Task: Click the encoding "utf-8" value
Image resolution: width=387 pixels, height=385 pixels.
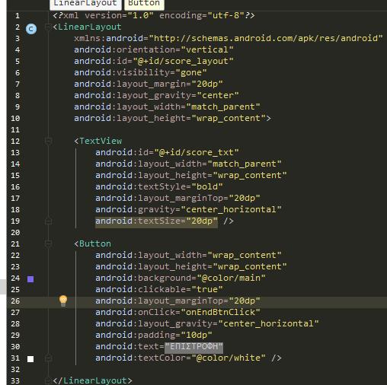Action: click(x=226, y=16)
